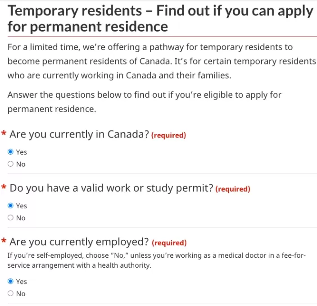Click the page heading about permanent residence
The height and width of the screenshot is (306, 317).
(160, 18)
